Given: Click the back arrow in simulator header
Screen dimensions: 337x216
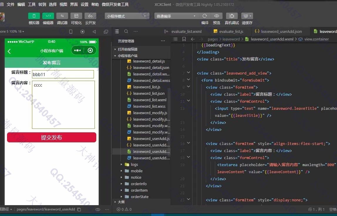Looking at the screenshot, I should coord(9,51).
